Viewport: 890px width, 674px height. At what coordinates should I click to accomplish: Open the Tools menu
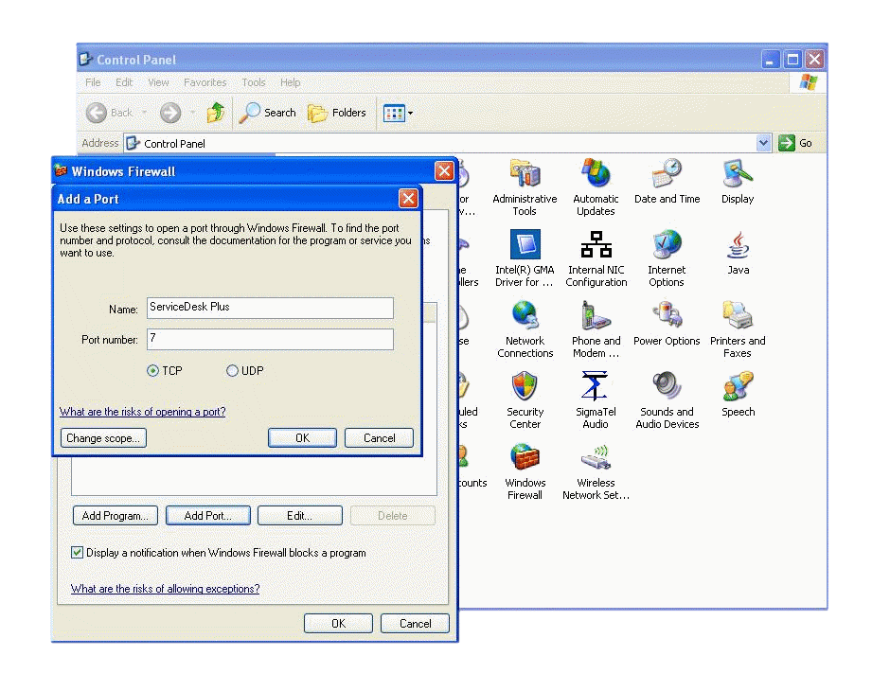253,82
